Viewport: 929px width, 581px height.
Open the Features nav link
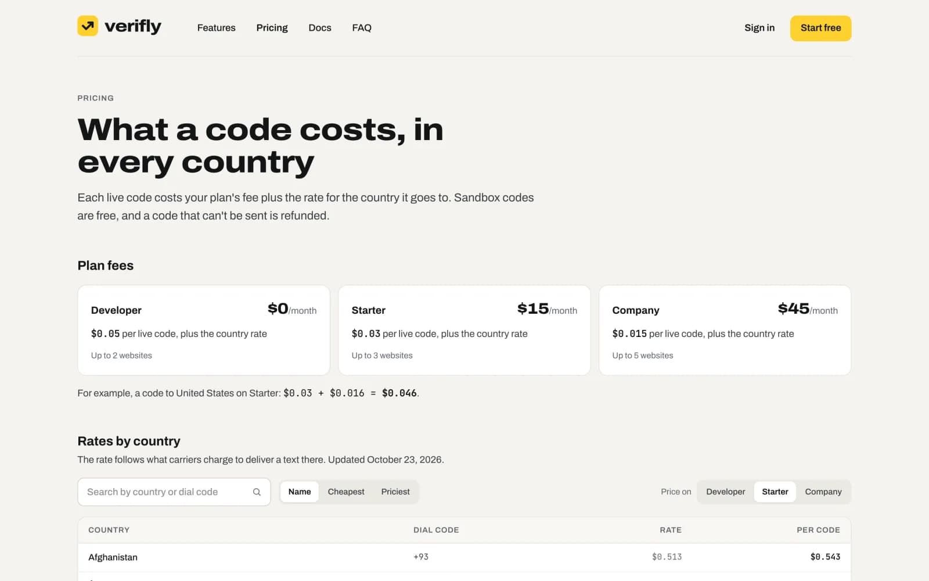[216, 28]
